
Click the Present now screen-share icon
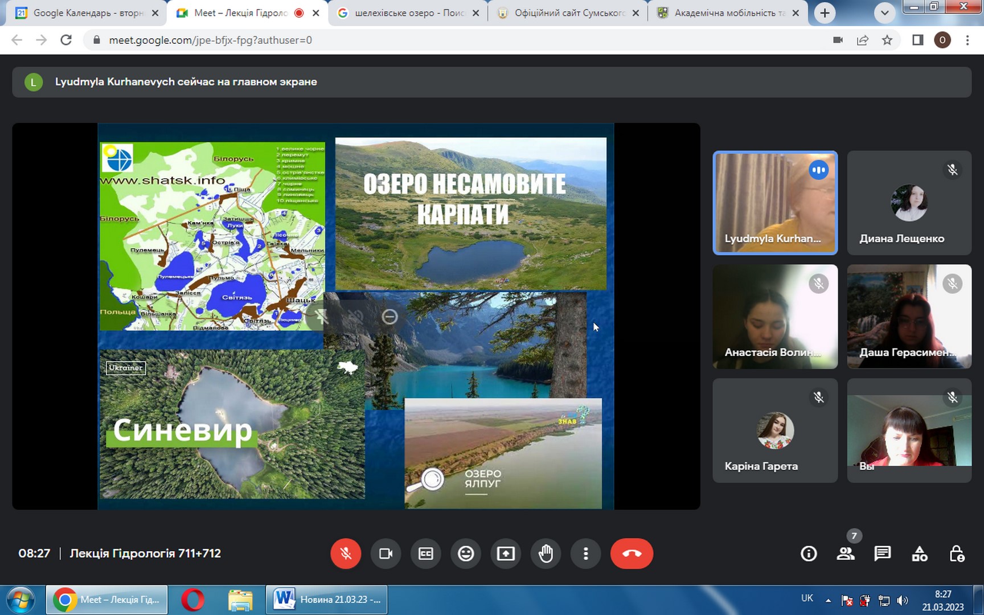point(506,553)
